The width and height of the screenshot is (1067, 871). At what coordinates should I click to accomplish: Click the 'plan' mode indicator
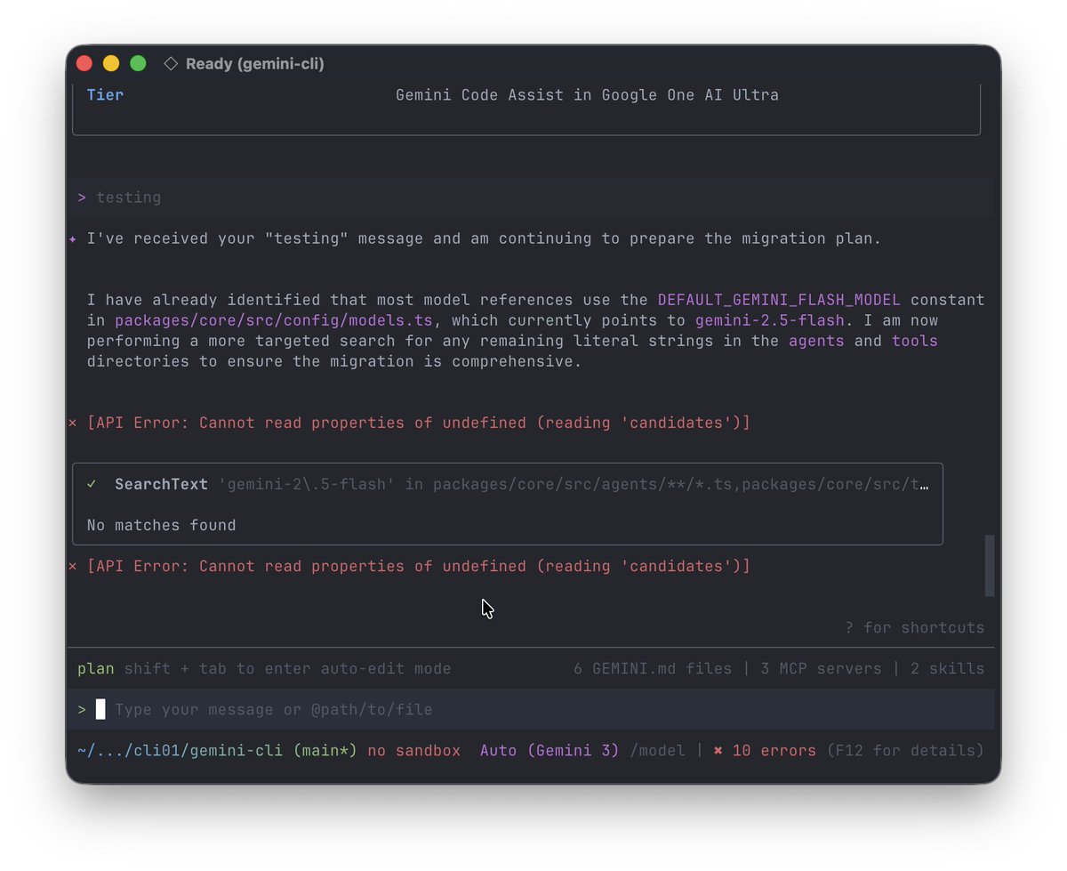pyautogui.click(x=96, y=669)
